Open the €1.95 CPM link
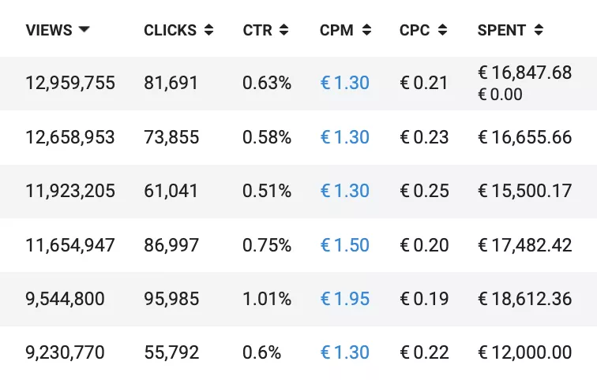The image size is (597, 380). pyautogui.click(x=345, y=299)
